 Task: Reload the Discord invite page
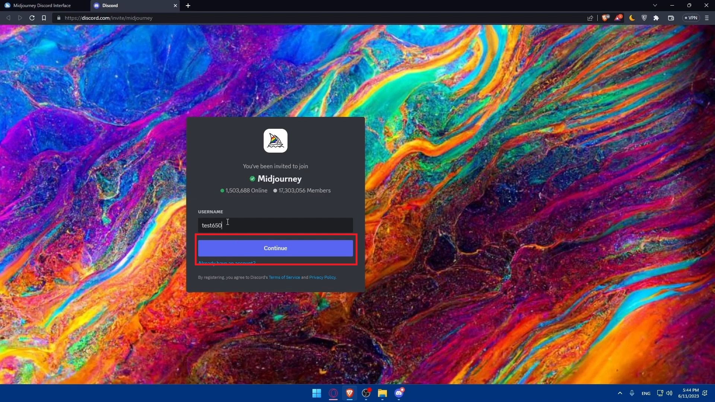[32, 18]
